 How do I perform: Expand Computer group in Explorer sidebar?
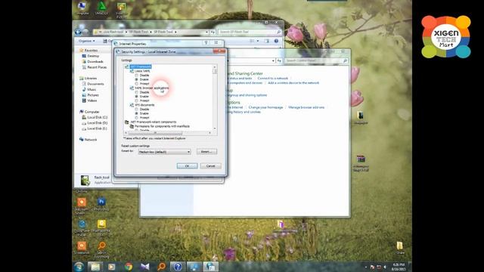[x=92, y=112]
